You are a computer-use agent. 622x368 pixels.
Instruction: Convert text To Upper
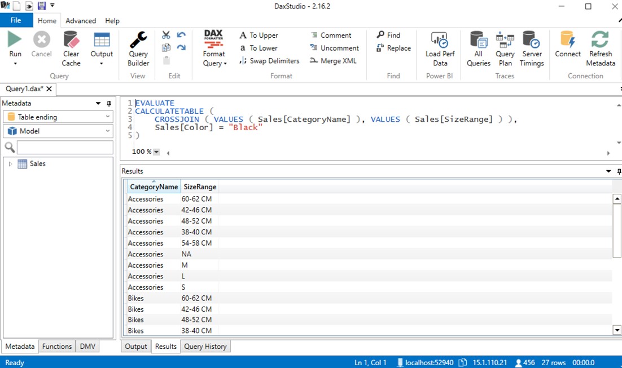pyautogui.click(x=259, y=36)
